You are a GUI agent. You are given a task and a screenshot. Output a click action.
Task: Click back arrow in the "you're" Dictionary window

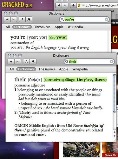click(7, 19)
